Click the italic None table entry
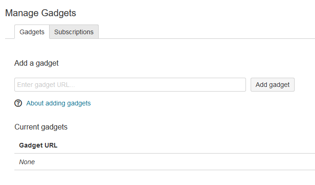The image size is (315, 185). (27, 162)
